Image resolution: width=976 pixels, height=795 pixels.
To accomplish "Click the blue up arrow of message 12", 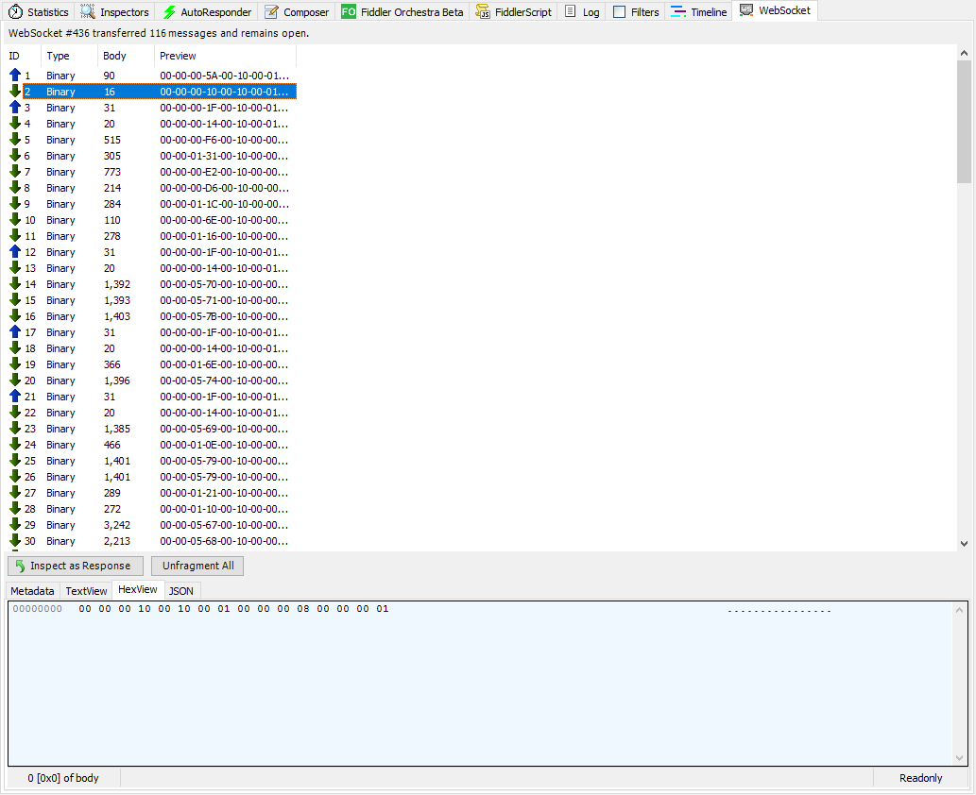I will click(x=15, y=252).
